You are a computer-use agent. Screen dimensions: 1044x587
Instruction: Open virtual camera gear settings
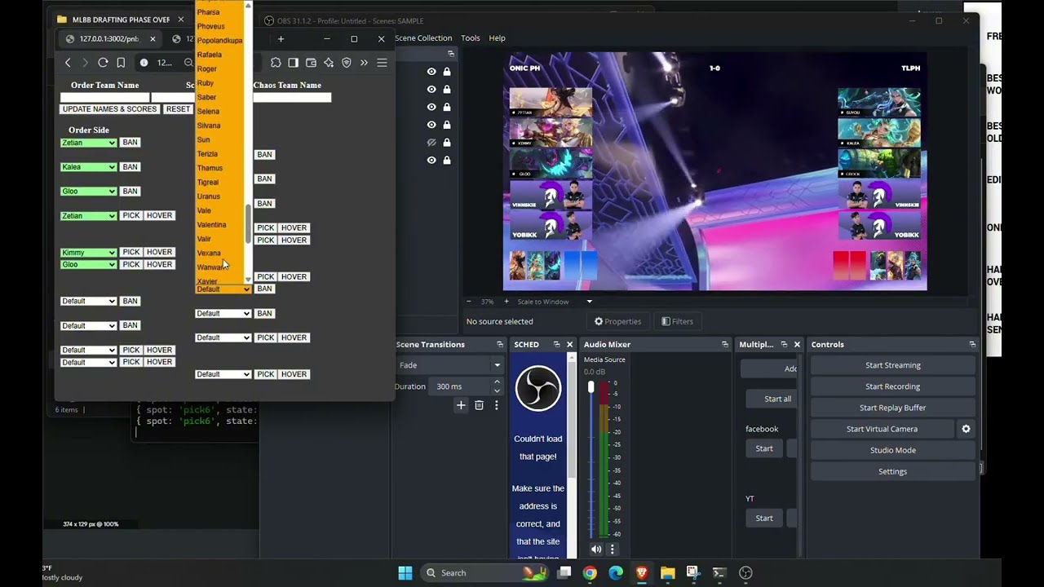[x=966, y=429]
